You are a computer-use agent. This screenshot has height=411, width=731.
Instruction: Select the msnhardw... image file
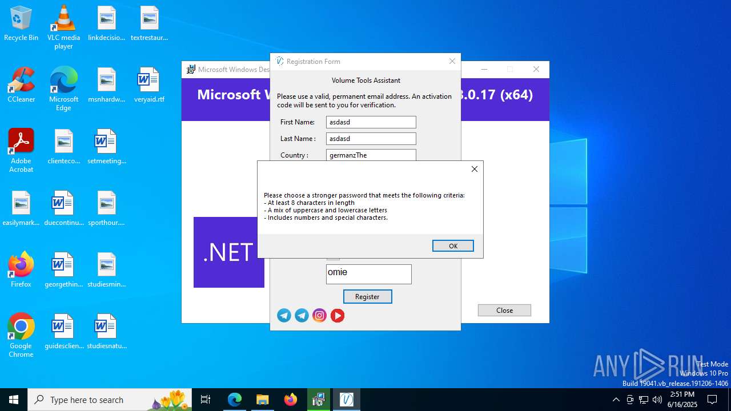106,85
